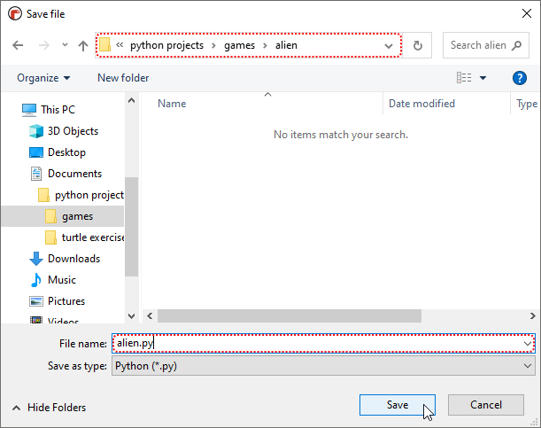Go back to previous folder
The image size is (541, 428).
pyautogui.click(x=18, y=45)
